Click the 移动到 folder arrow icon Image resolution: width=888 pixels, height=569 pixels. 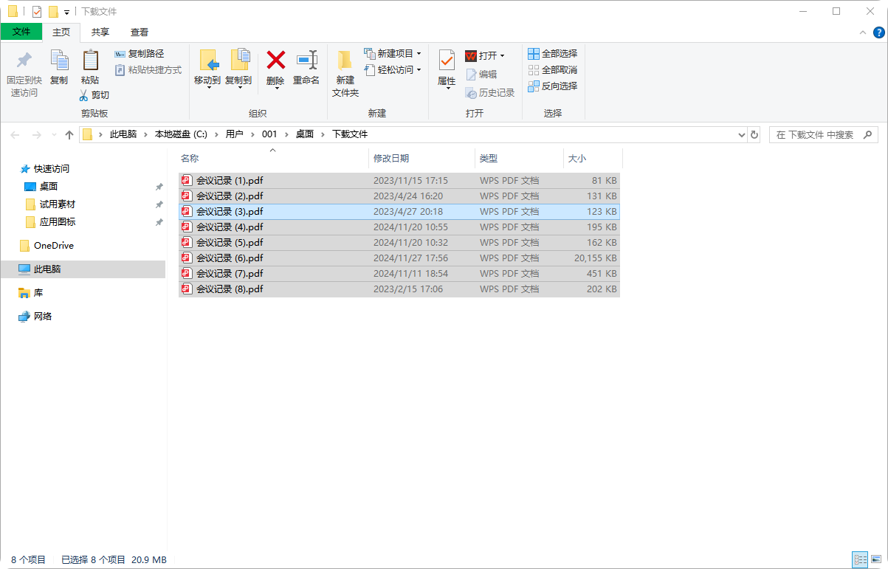pos(208,61)
